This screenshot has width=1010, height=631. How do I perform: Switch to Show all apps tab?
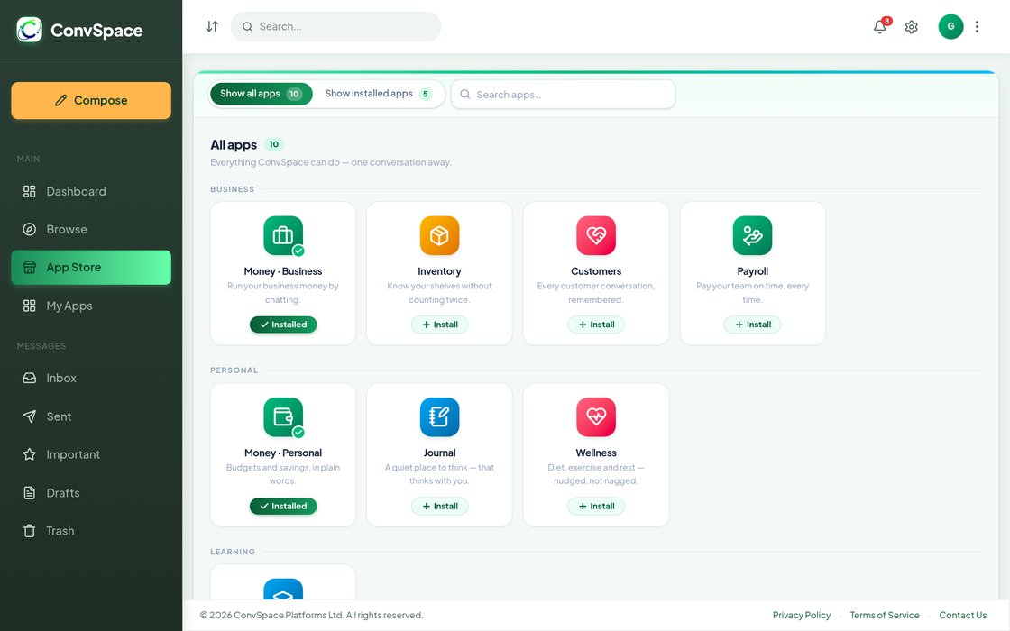pos(261,94)
